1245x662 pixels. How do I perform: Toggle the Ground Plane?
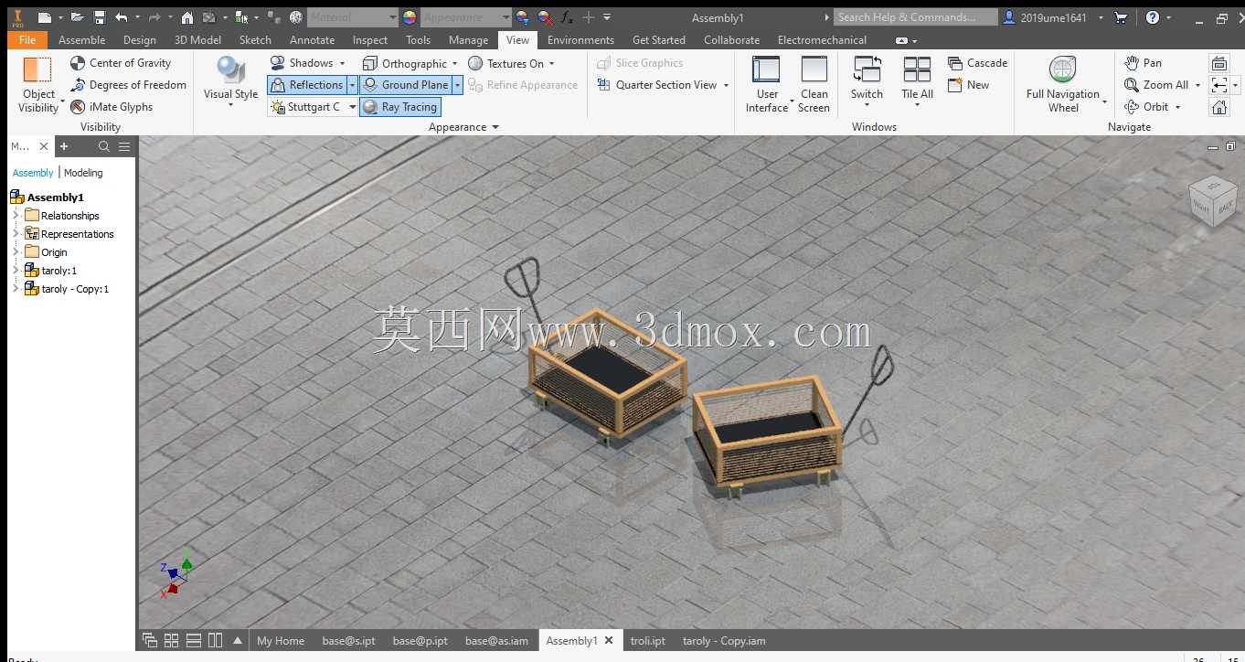(x=406, y=85)
